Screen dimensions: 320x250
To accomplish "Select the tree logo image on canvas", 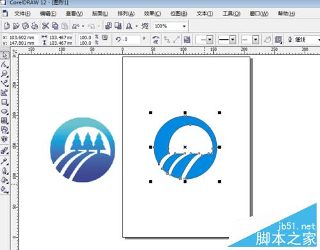I will click(83, 150).
